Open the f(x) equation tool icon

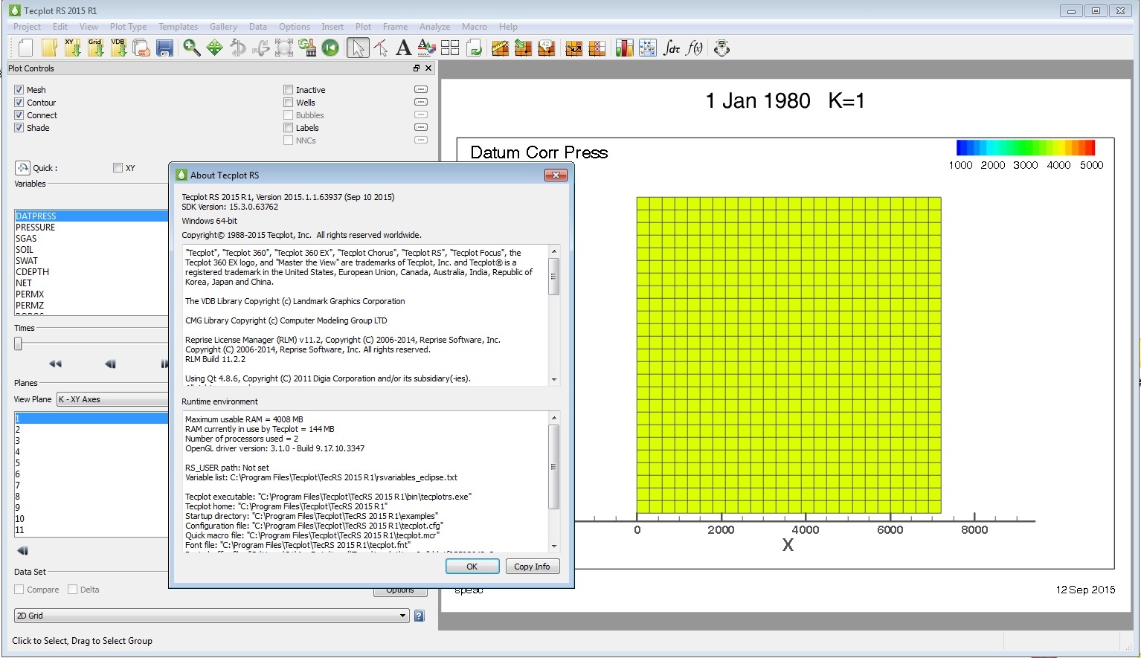pos(695,48)
